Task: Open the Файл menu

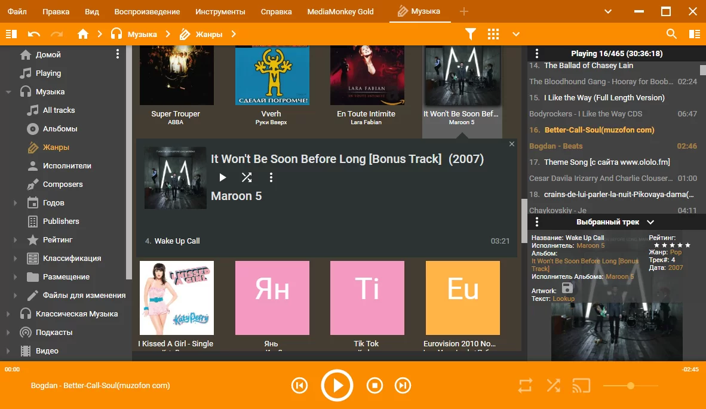Action: click(x=17, y=11)
